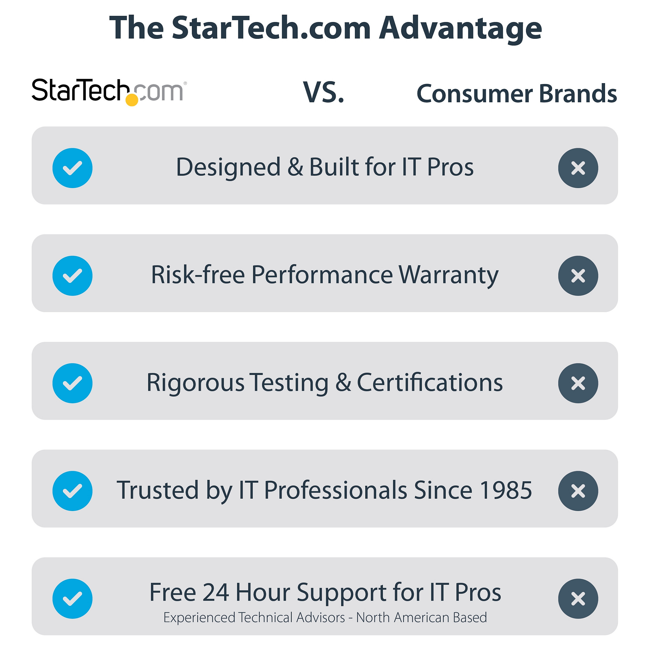Click the blue checkmark beside Designed & Built

point(72,168)
